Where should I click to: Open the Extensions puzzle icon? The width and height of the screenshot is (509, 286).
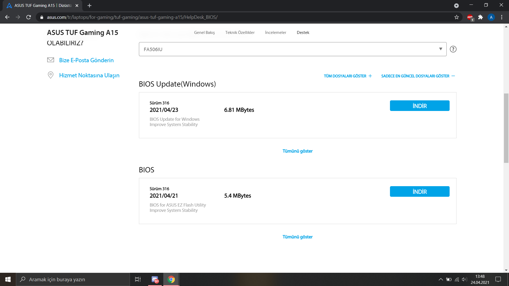[480, 17]
